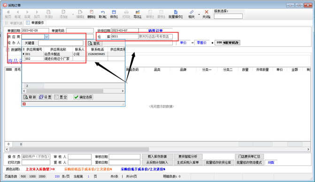Click the %批量修改 button
Screen dimensions: 315x182
[231, 43]
